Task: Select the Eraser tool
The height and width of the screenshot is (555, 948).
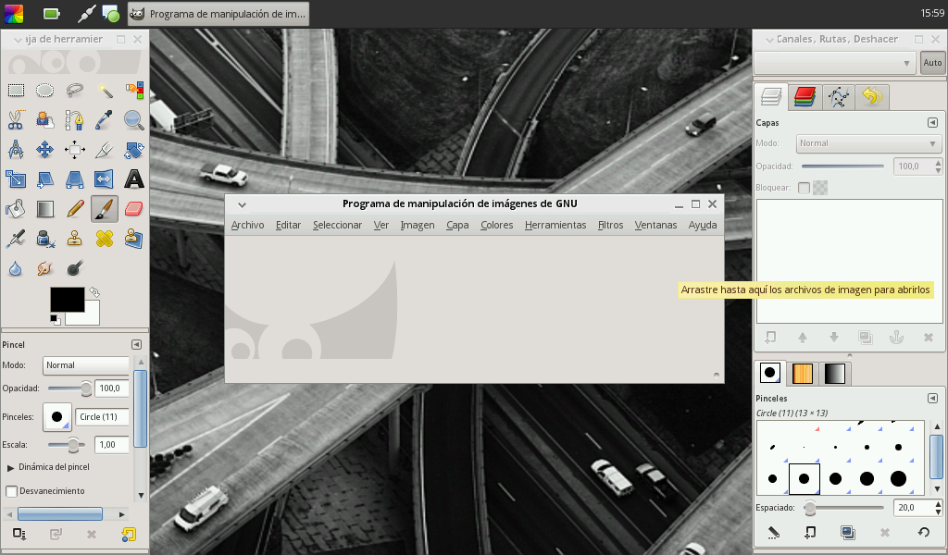Action: pos(134,208)
